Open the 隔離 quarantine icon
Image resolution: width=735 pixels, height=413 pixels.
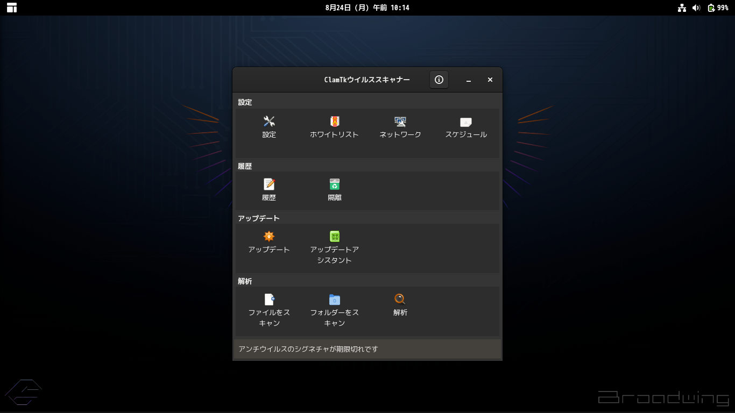click(335, 184)
